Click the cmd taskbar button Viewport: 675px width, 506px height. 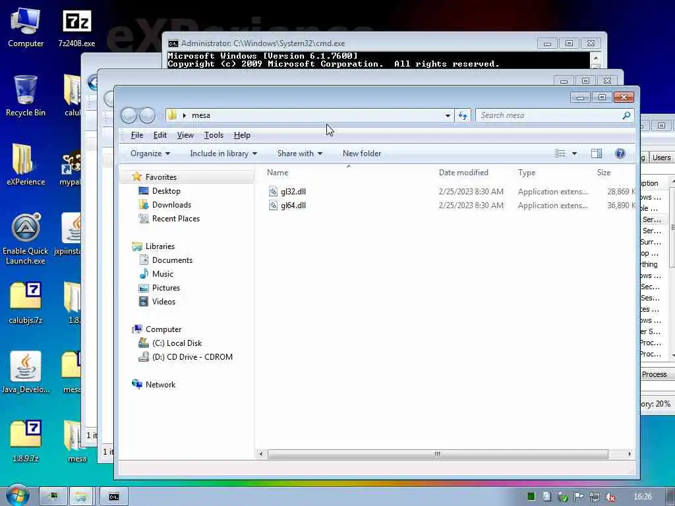tap(113, 497)
